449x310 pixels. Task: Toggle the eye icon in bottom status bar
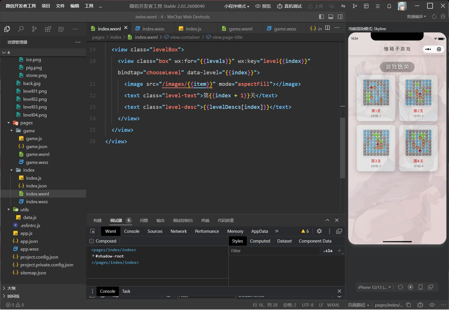tap(432, 305)
